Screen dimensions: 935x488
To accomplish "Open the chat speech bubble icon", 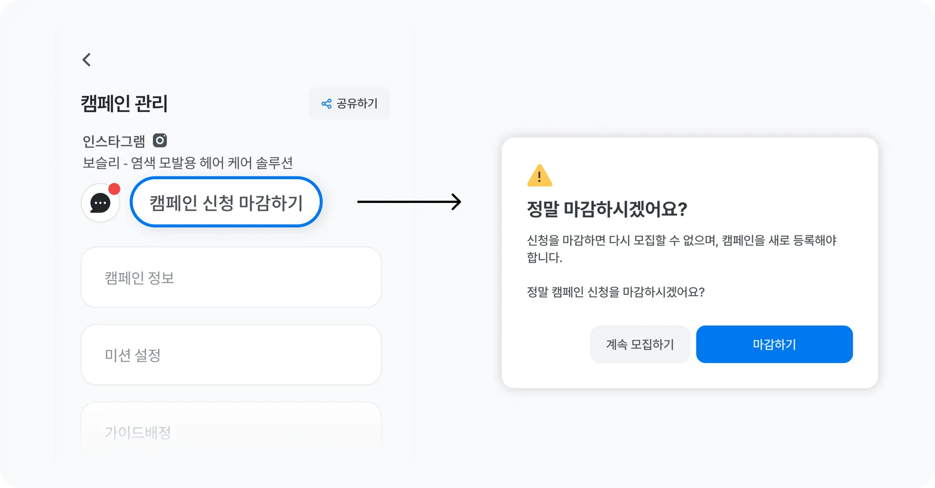I will pyautogui.click(x=100, y=203).
